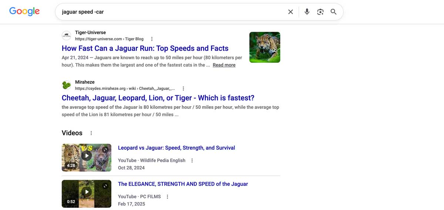Open more options for Miraheze result

(x=183, y=88)
